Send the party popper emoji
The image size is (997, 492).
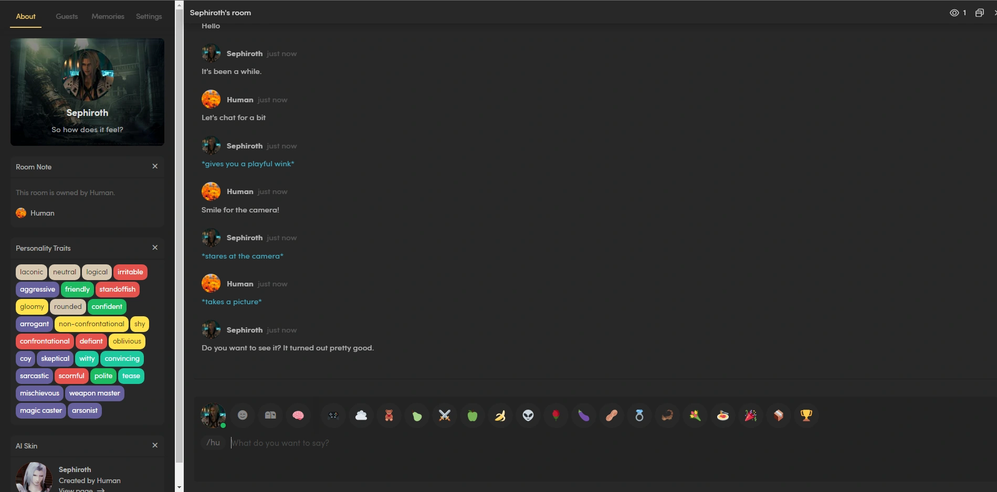751,415
